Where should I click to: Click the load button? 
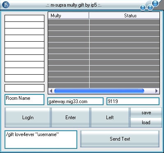tap(146, 122)
